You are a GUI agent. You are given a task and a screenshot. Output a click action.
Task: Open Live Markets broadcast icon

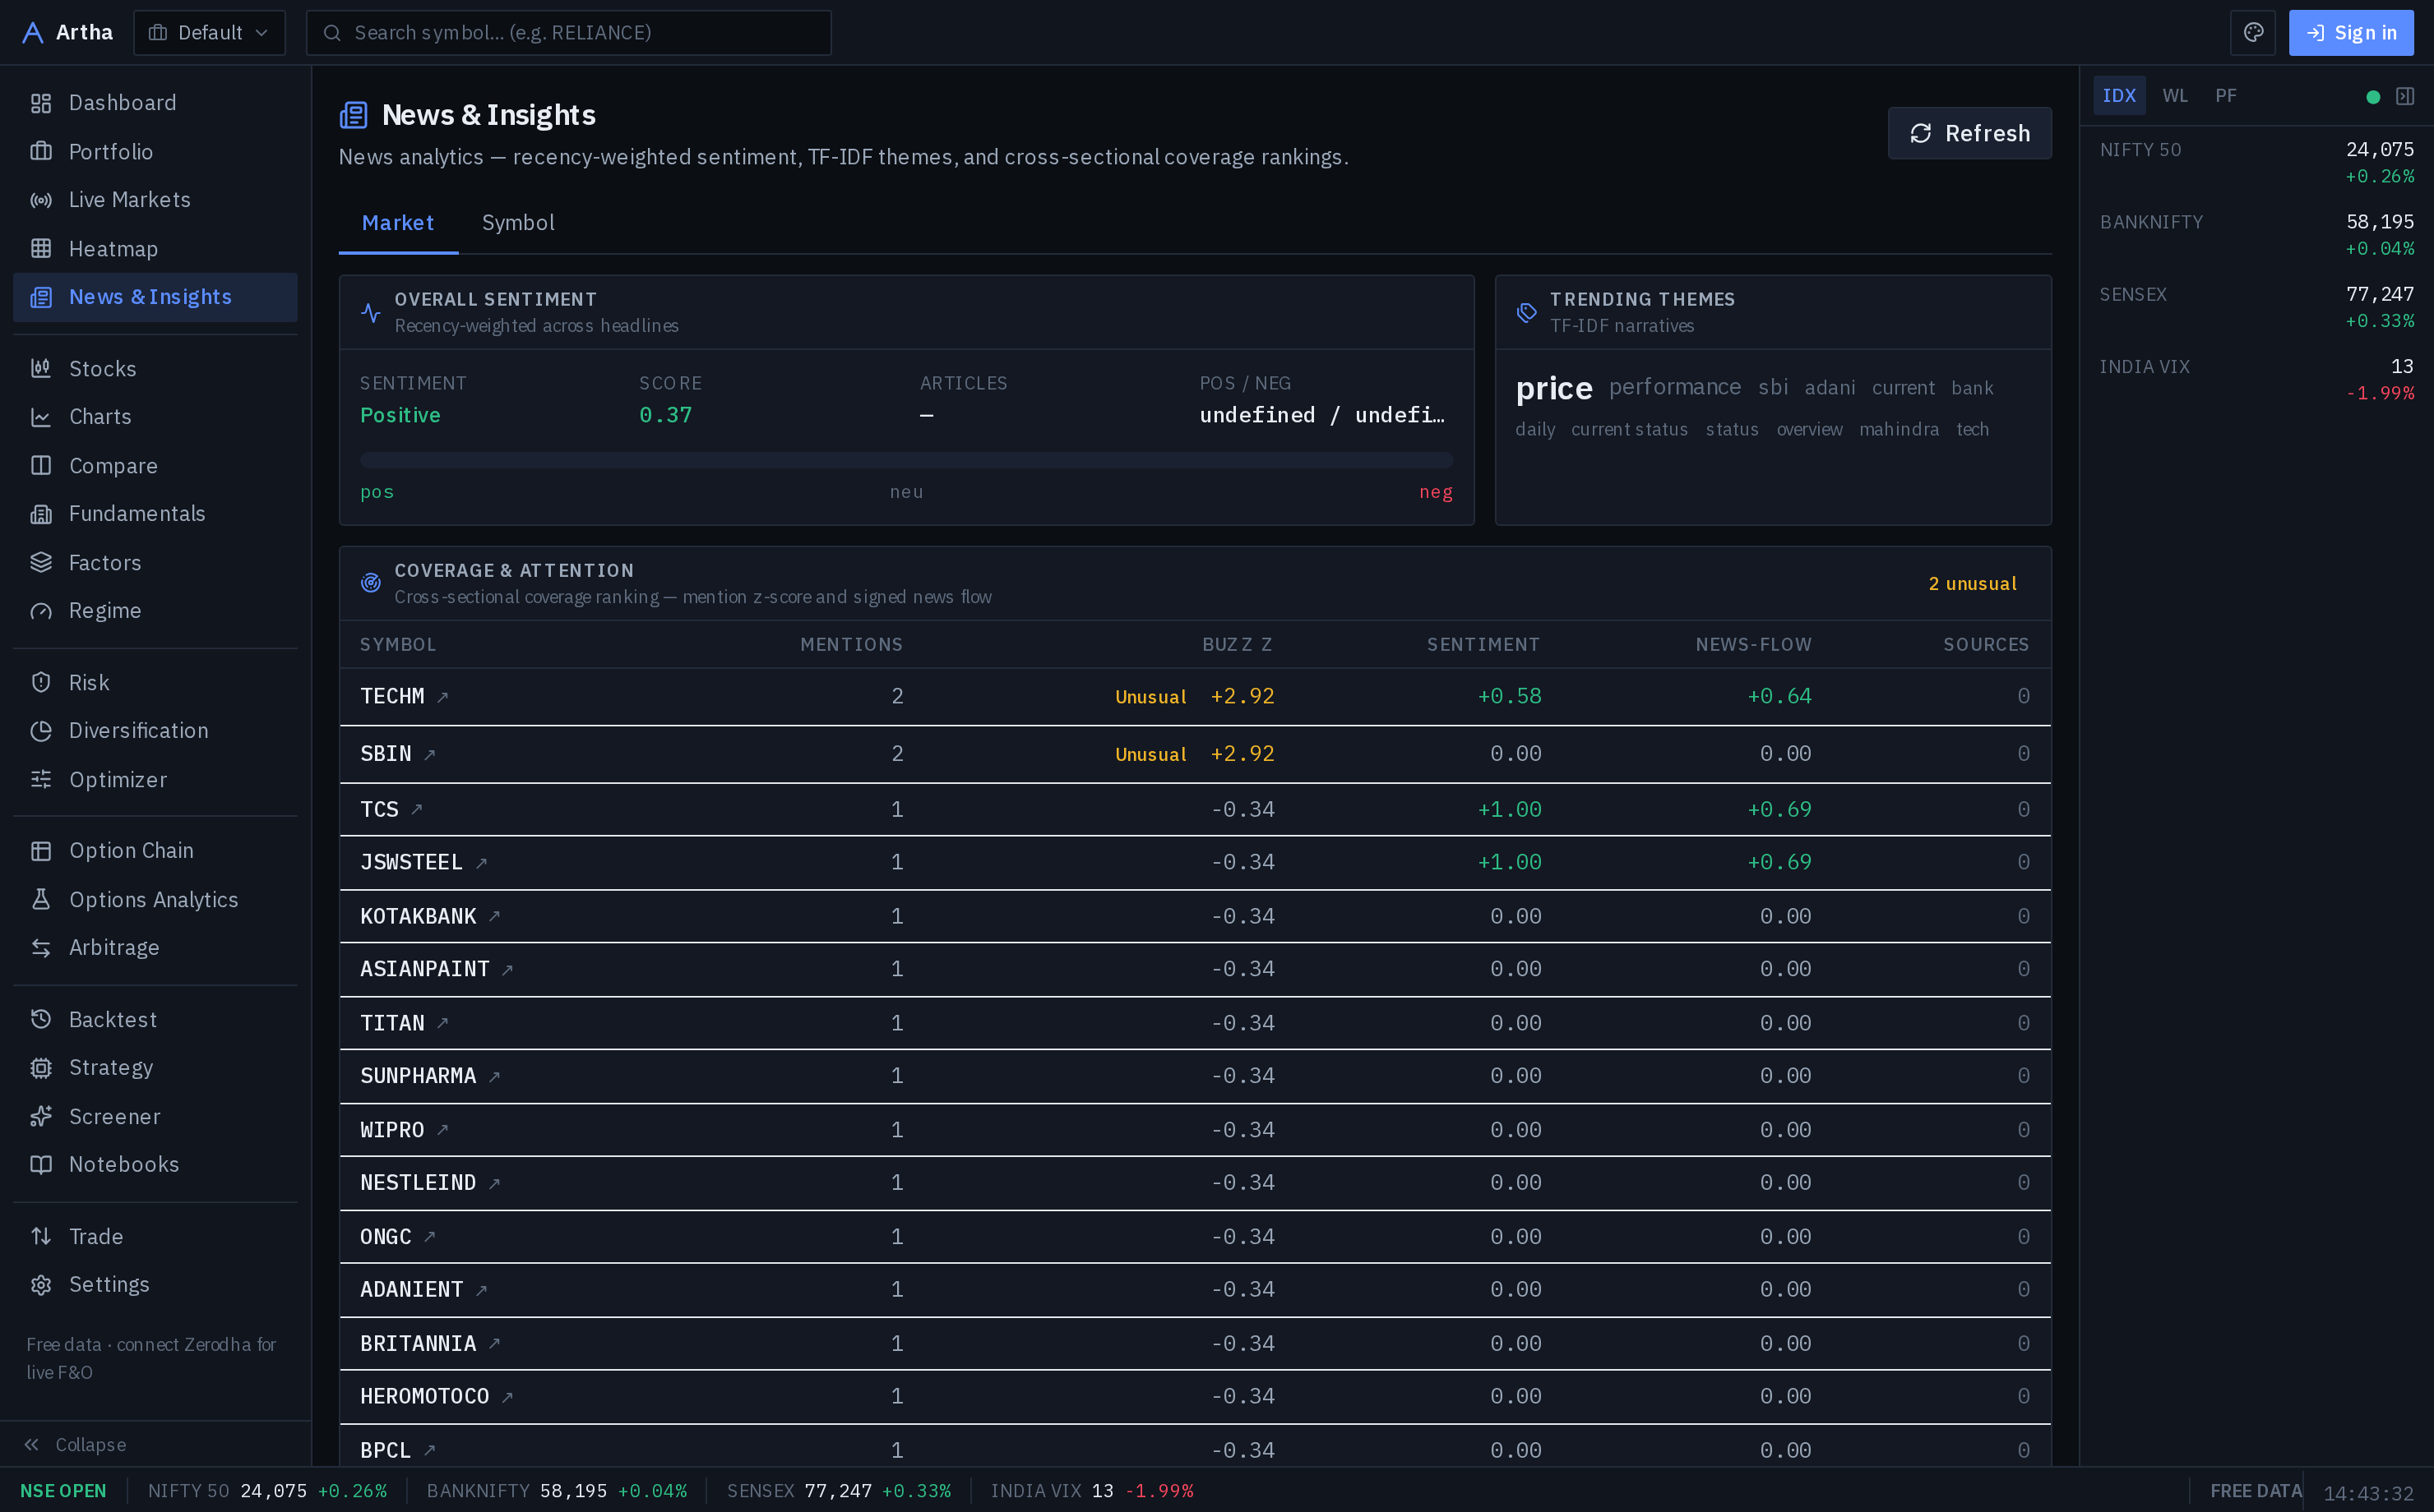pyautogui.click(x=41, y=200)
